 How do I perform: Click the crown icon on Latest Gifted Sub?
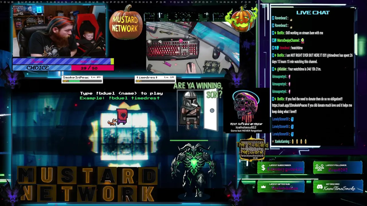(x=263, y=187)
